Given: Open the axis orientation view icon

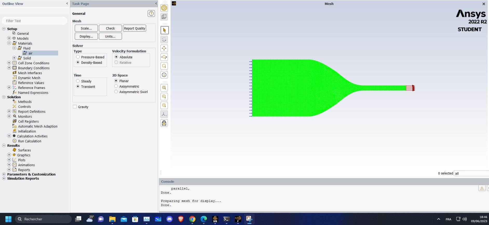Looking at the screenshot, I should pos(164,114).
